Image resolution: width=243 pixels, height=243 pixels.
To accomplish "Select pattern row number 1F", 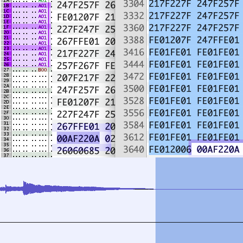I will point(6,27).
